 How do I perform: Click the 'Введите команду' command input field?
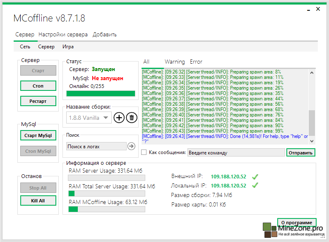[x=236, y=153]
